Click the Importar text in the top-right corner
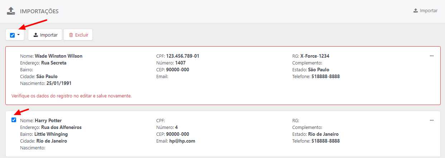The width and height of the screenshot is (445, 158). [x=429, y=11]
